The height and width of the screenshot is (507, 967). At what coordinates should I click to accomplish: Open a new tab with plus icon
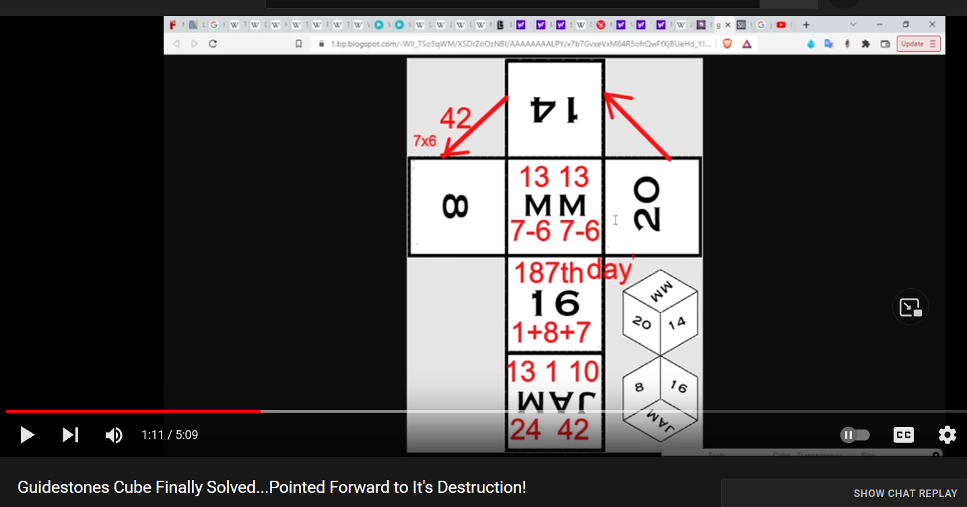[806, 25]
